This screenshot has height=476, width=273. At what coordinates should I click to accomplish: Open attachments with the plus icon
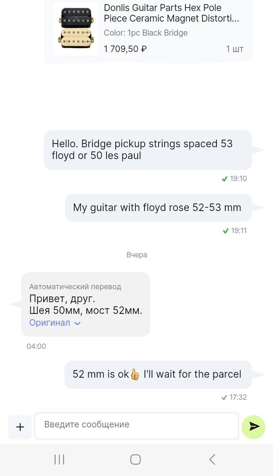[20, 427]
